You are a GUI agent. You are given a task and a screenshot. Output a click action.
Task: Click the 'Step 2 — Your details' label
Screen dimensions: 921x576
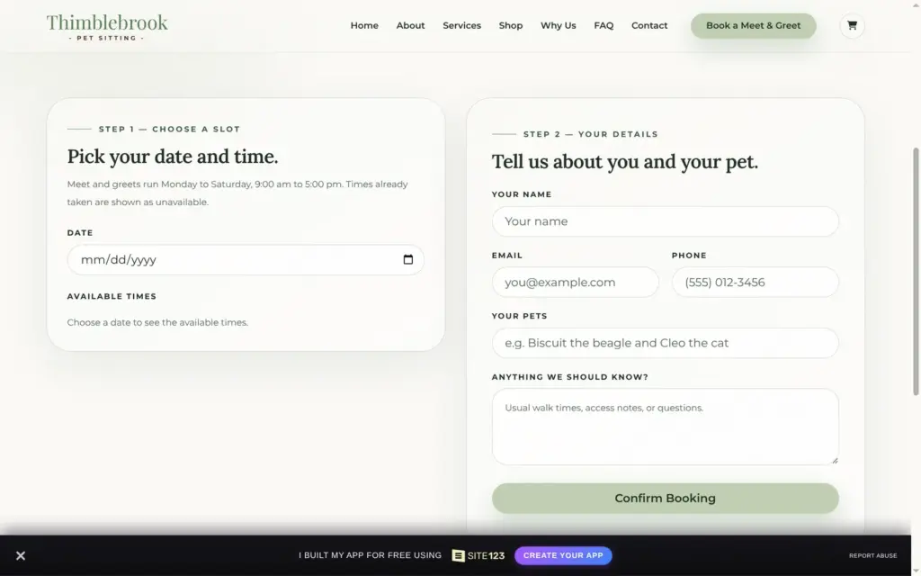590,134
